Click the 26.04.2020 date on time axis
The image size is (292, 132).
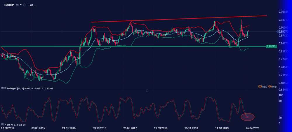point(253,128)
